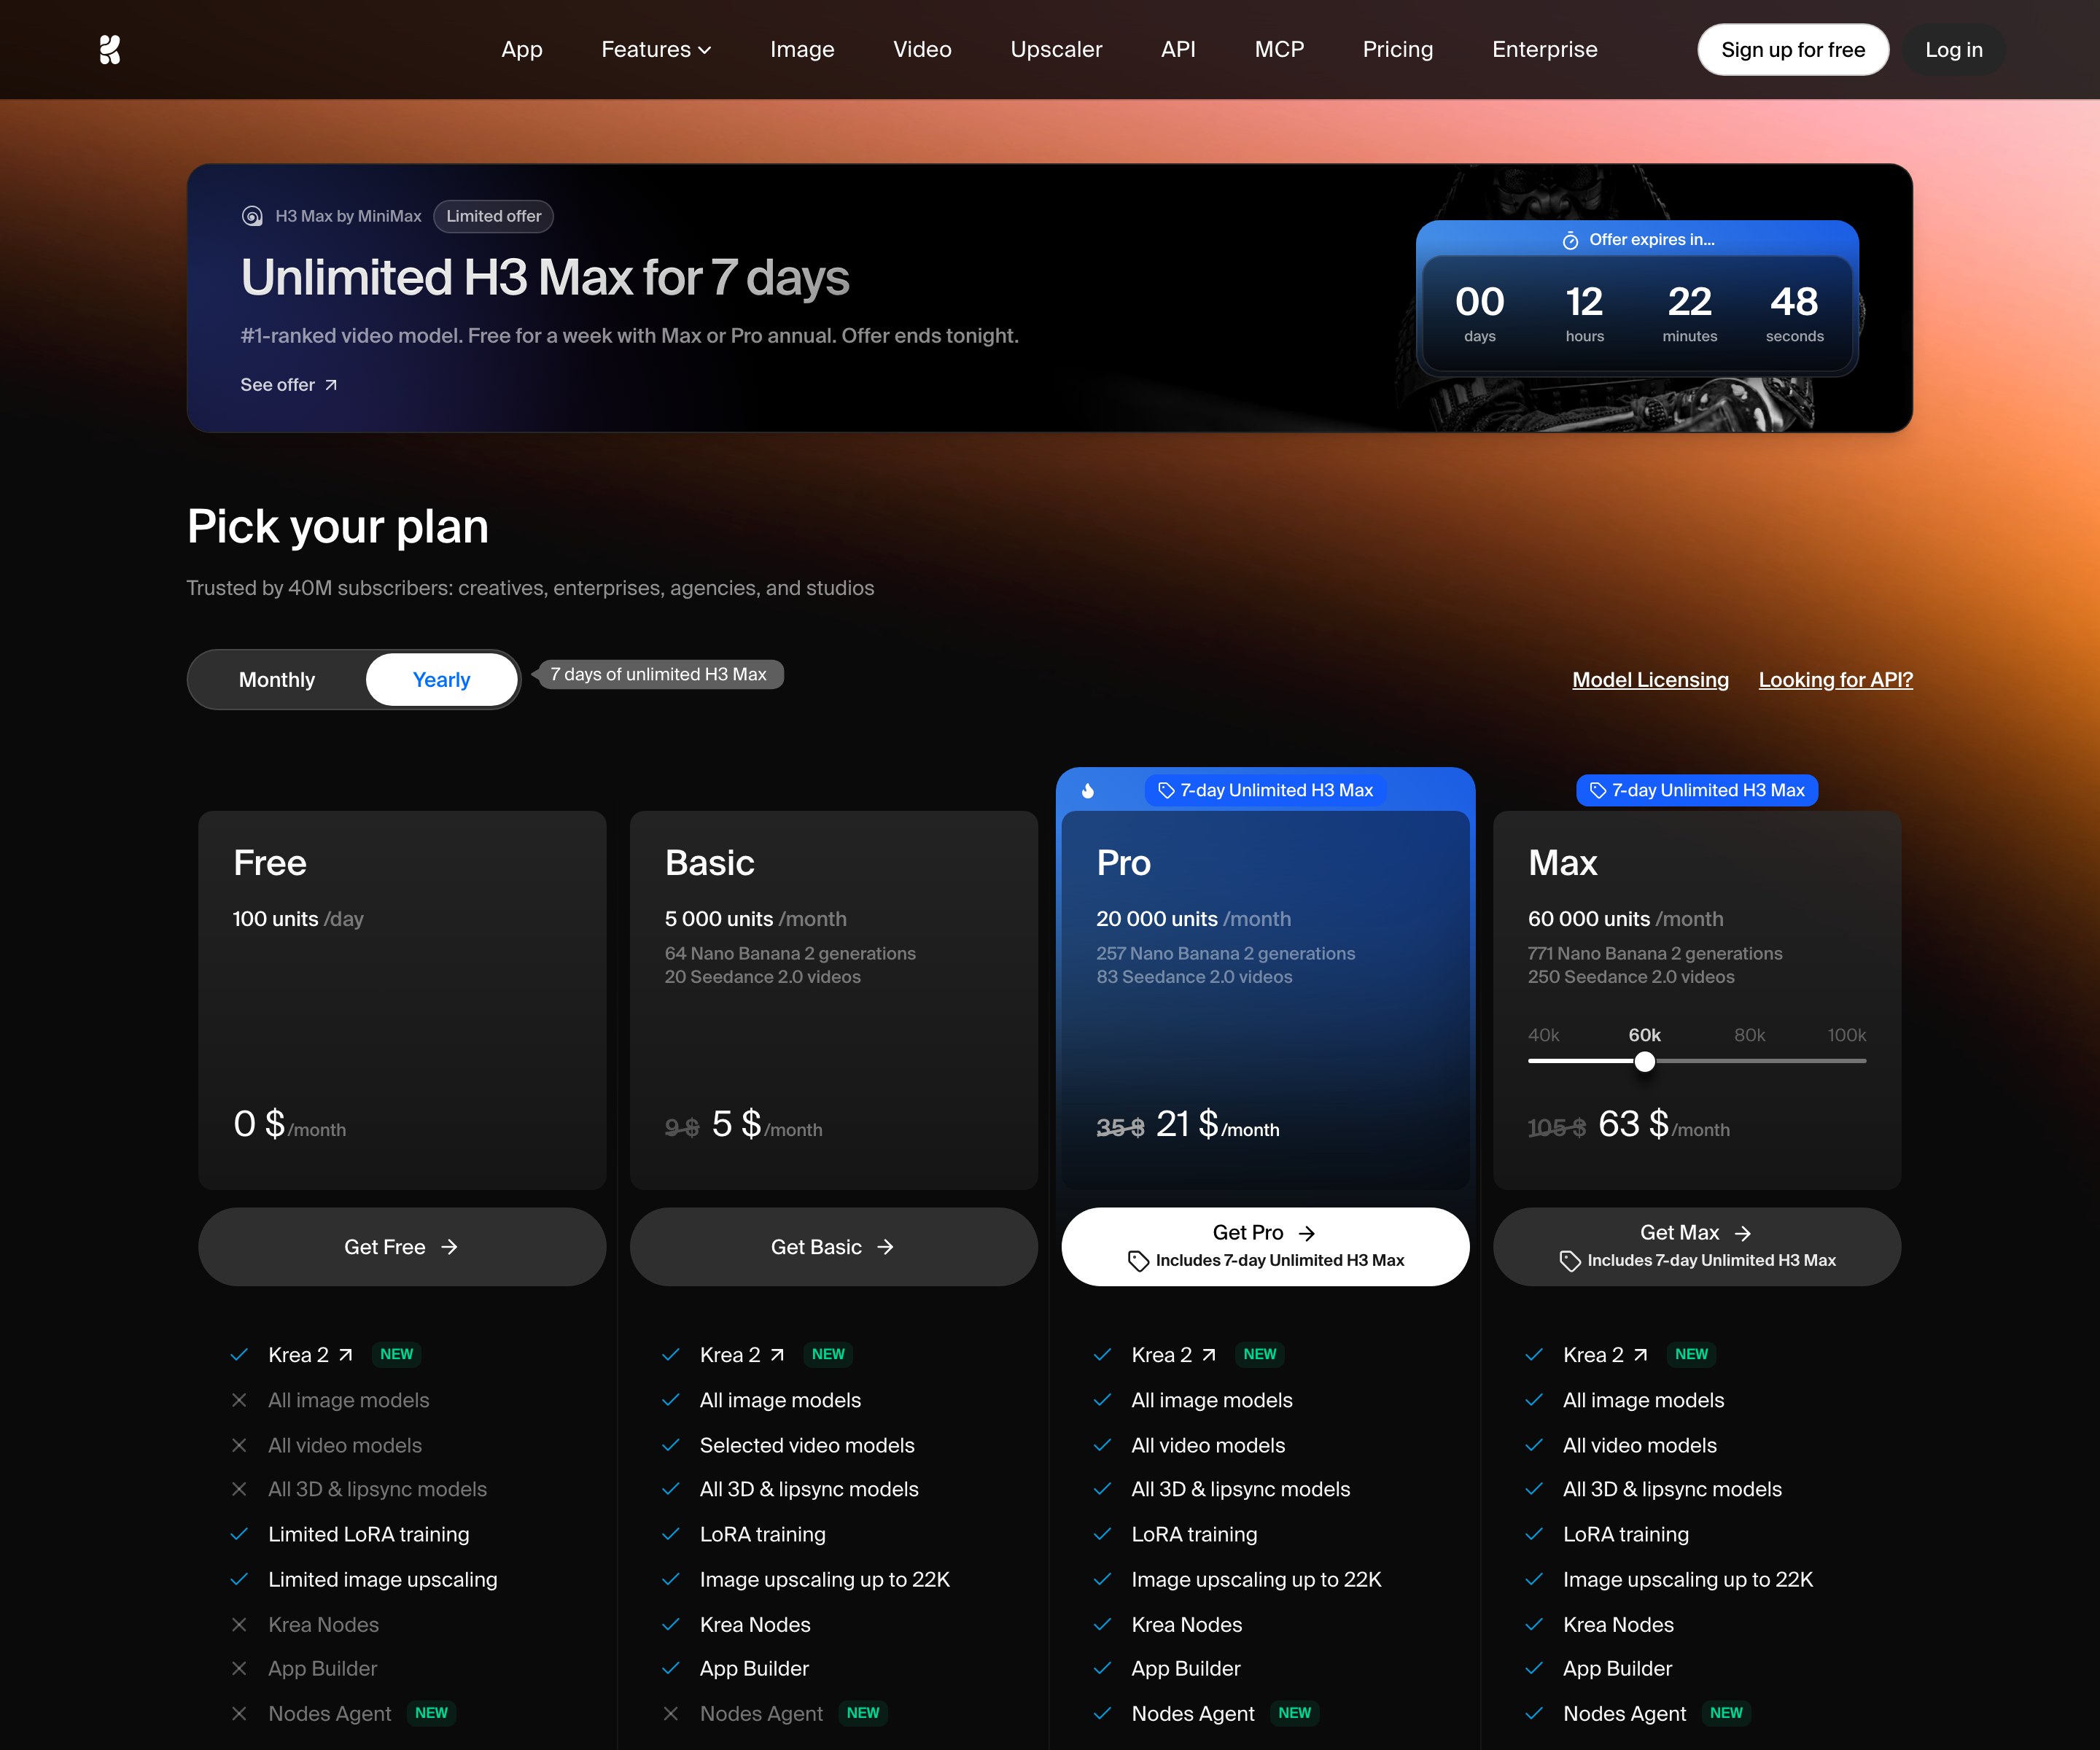Click "Unlimited H3 Max for 7 days" headline

click(545, 278)
